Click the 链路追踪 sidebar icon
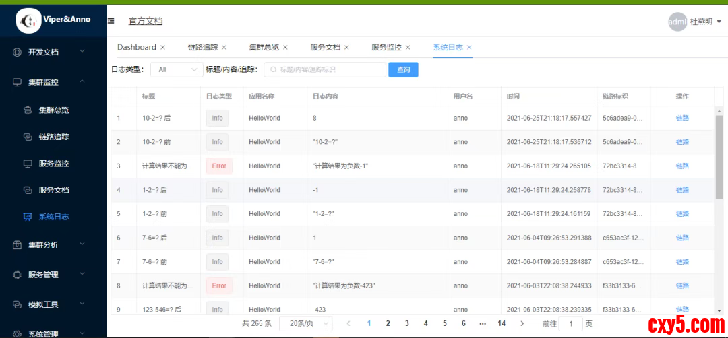Image resolution: width=728 pixels, height=338 pixels. [x=28, y=137]
